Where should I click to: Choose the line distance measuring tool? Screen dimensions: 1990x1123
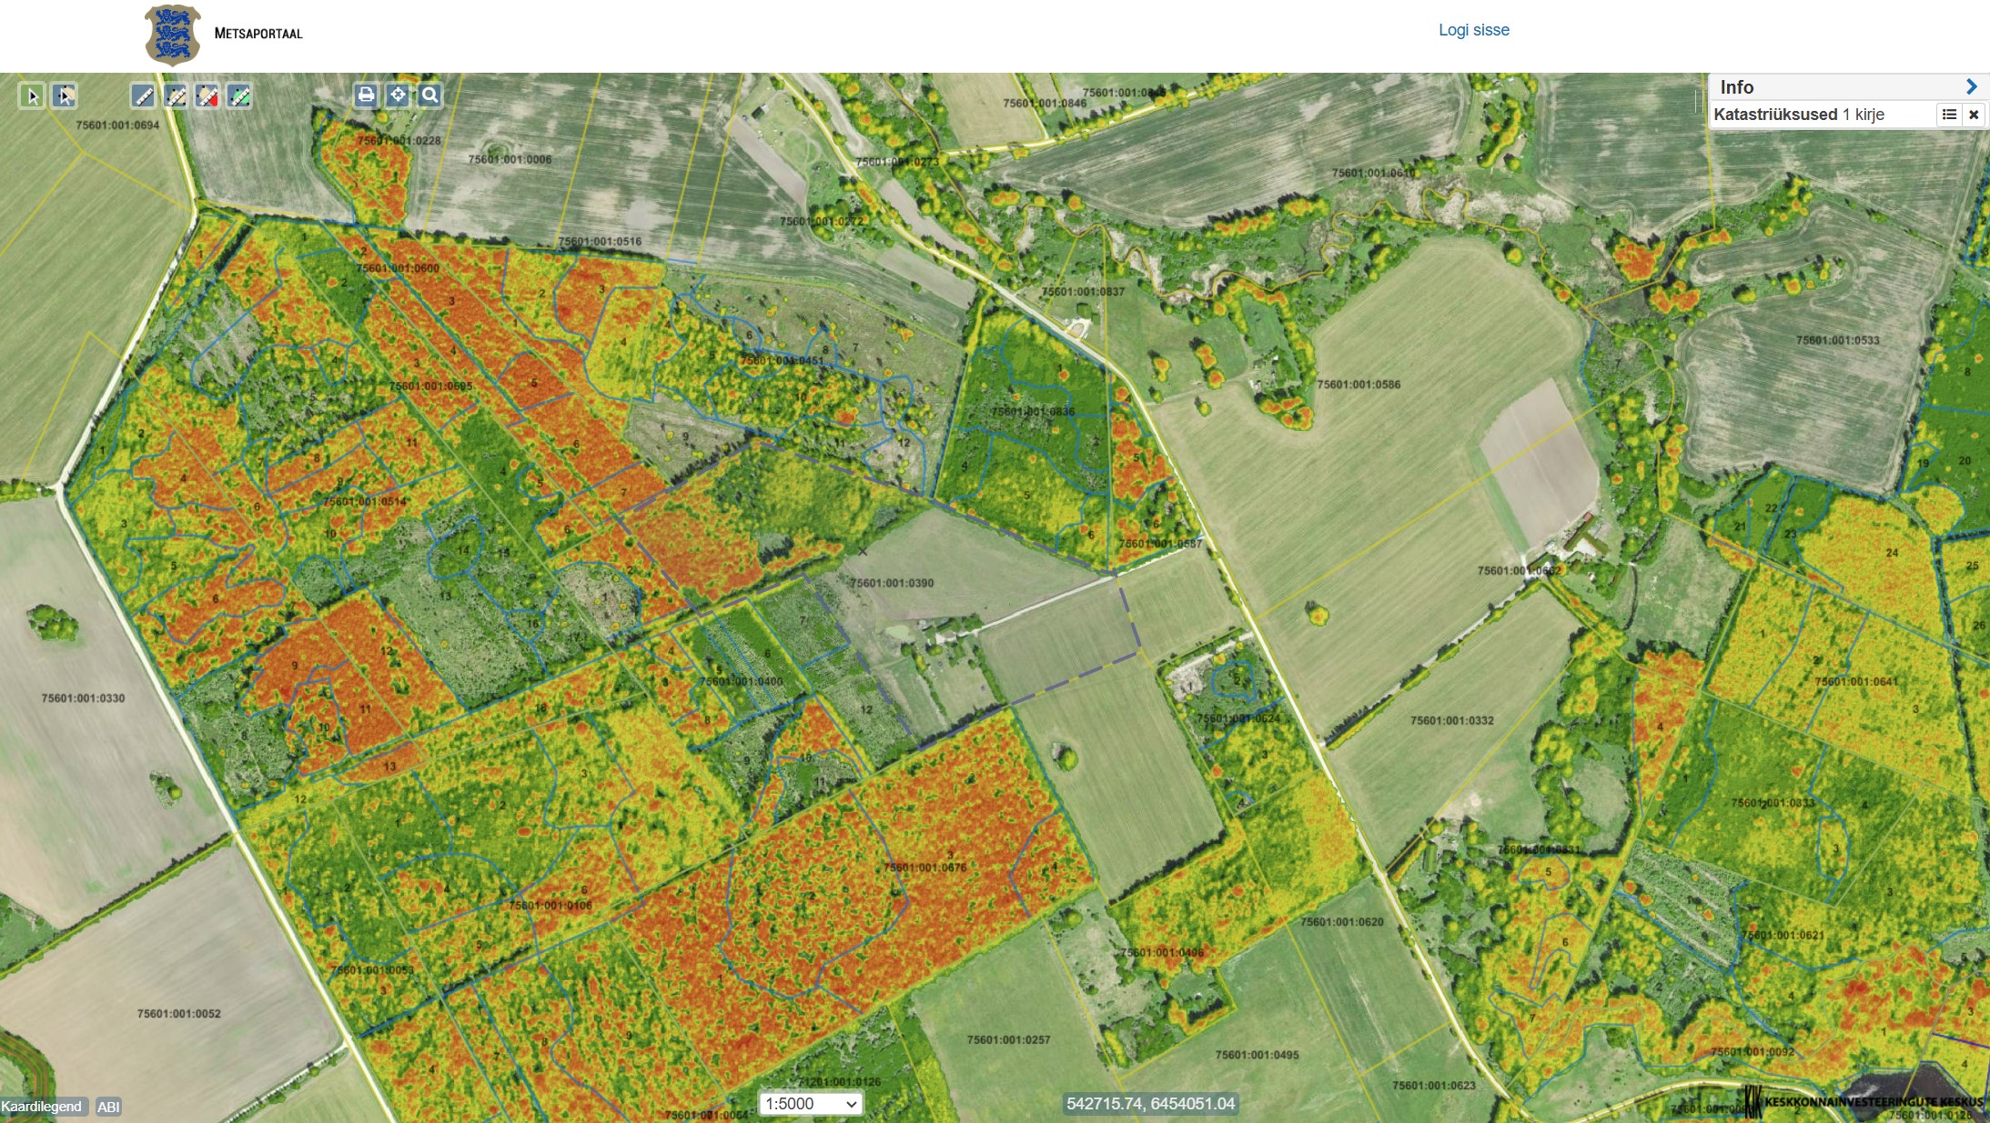coord(143,95)
